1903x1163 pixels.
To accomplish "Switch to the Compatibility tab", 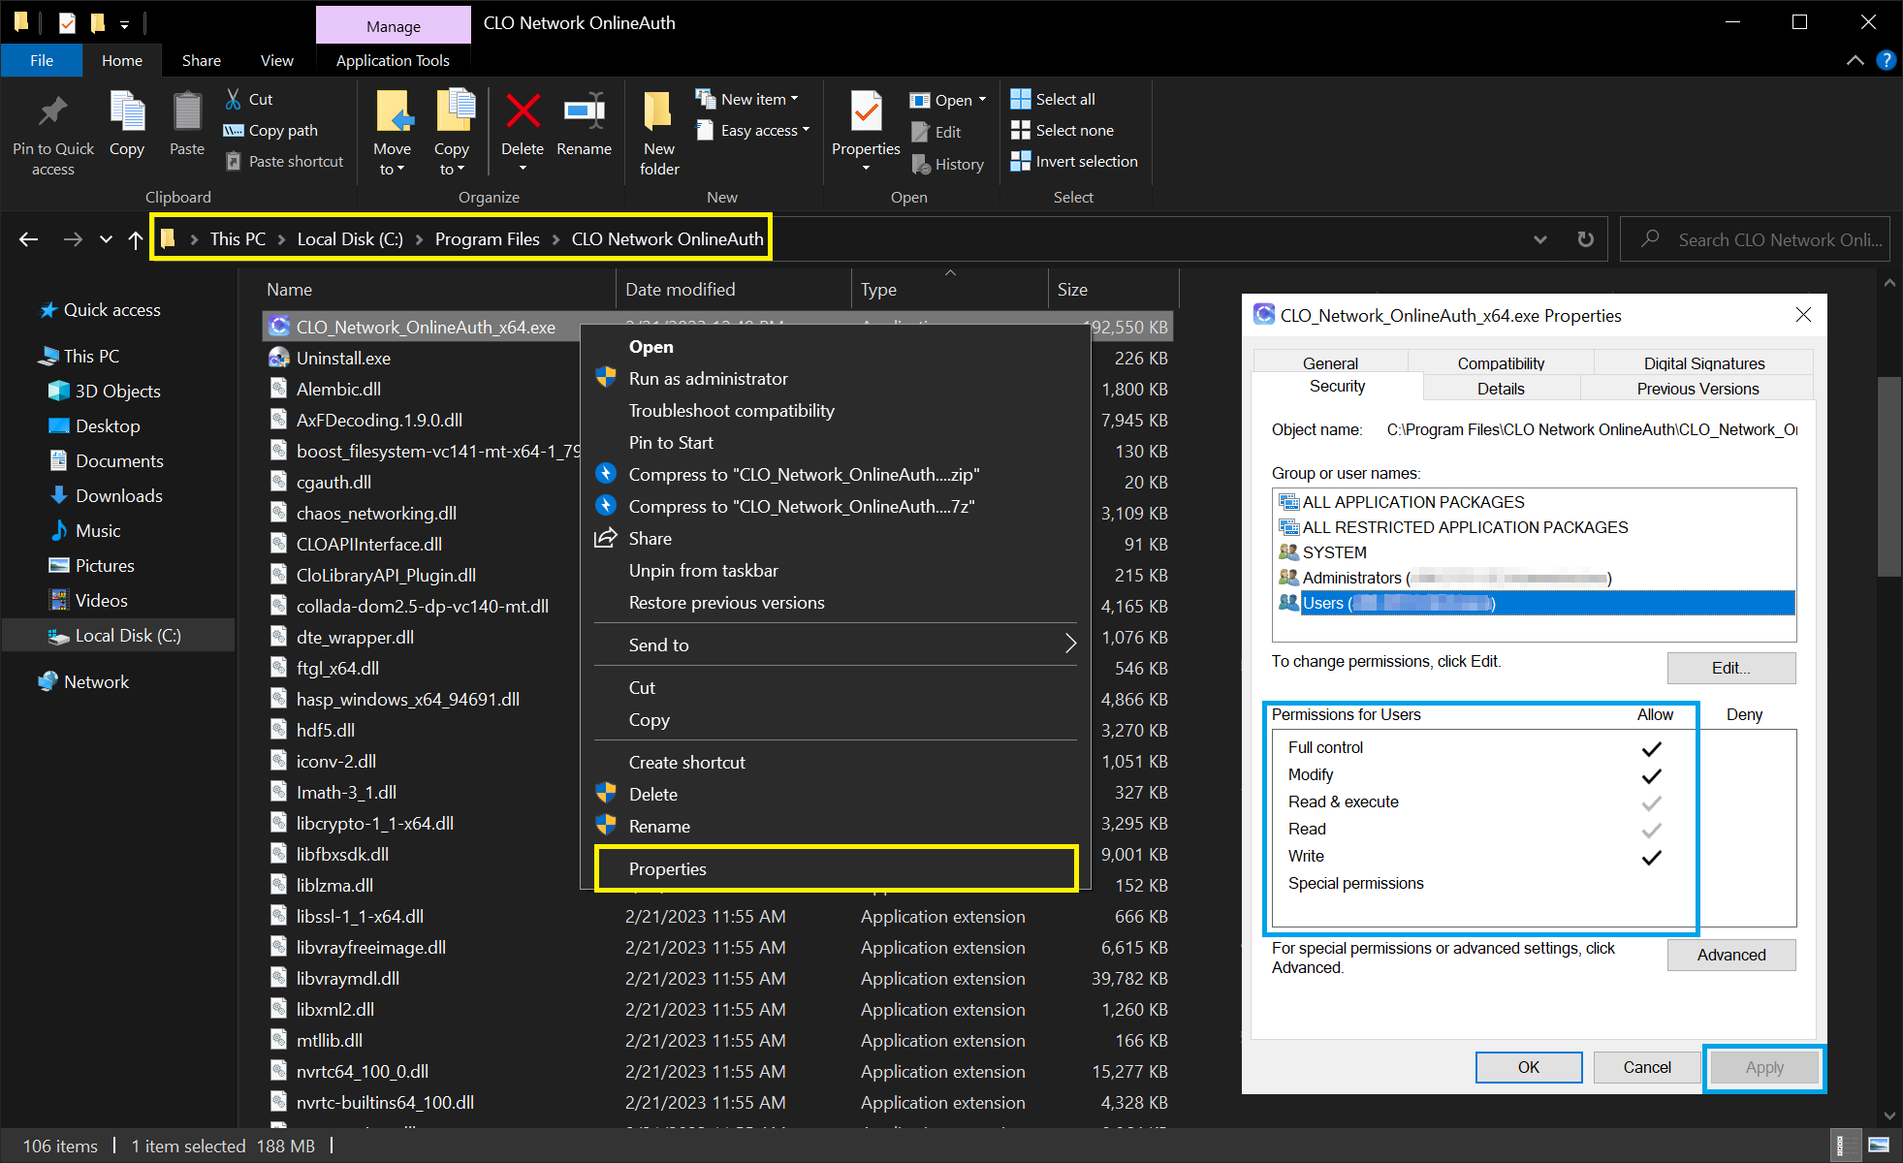I will click(x=1501, y=363).
